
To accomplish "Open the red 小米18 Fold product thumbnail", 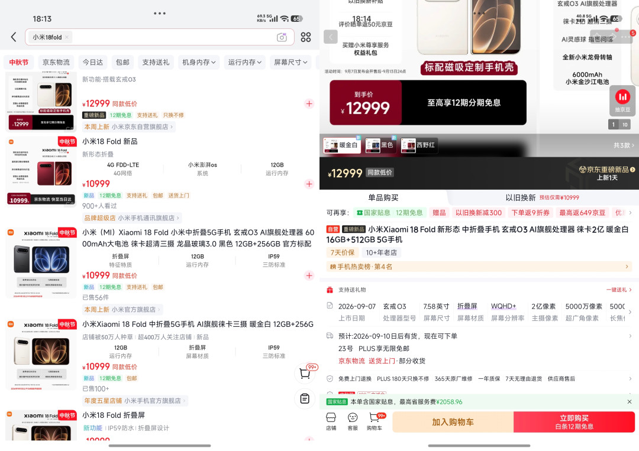I will pyautogui.click(x=41, y=171).
